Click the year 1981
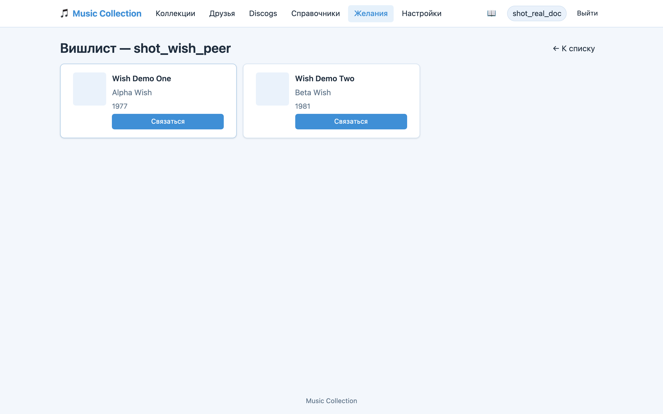The width and height of the screenshot is (663, 414). click(302, 106)
